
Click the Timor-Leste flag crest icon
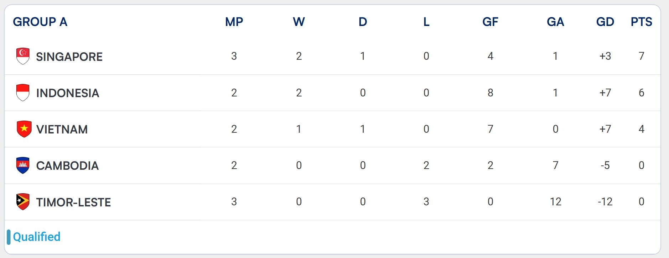point(23,202)
